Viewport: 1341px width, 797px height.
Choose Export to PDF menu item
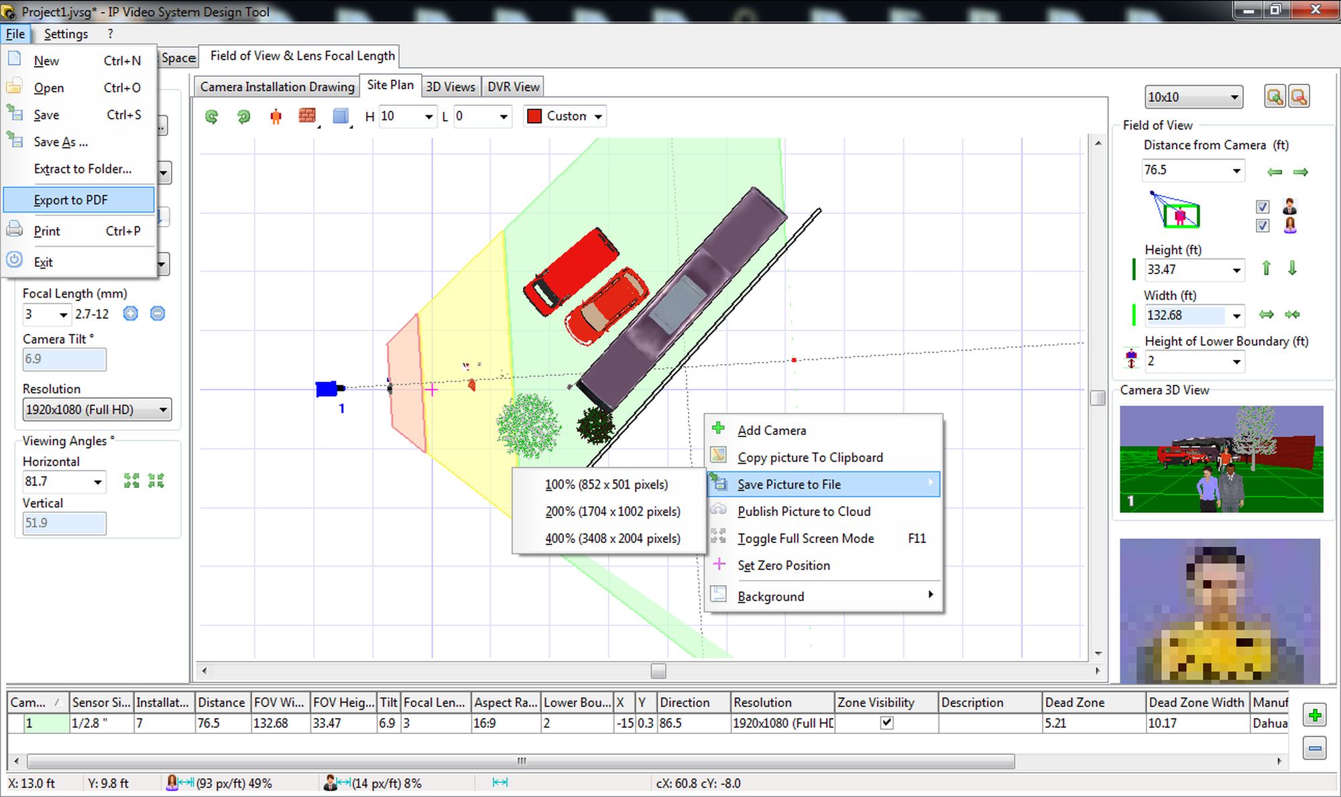pos(71,200)
